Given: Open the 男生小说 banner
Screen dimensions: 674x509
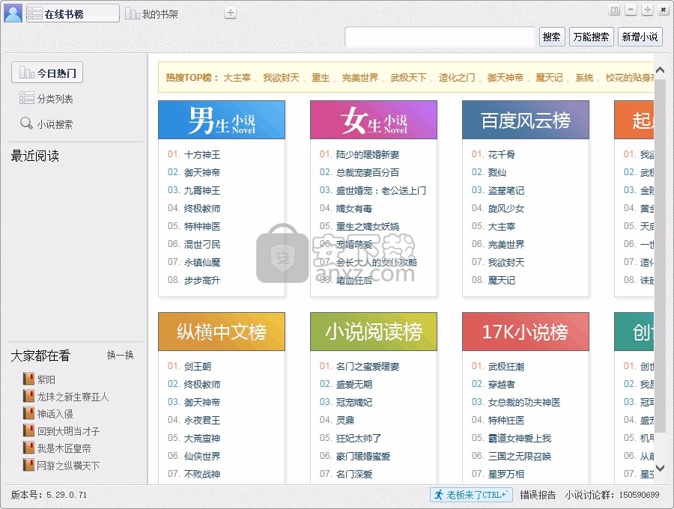Looking at the screenshot, I should pos(222,120).
